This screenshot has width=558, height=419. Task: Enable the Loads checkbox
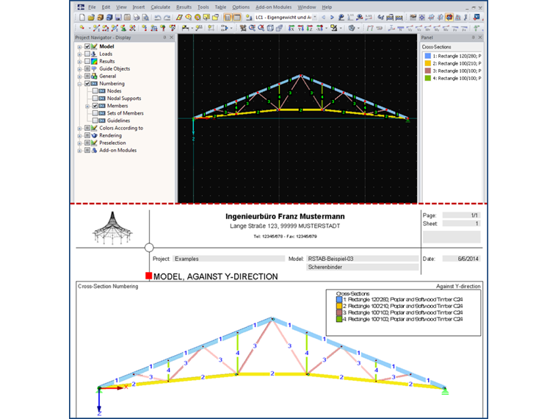[x=87, y=54]
